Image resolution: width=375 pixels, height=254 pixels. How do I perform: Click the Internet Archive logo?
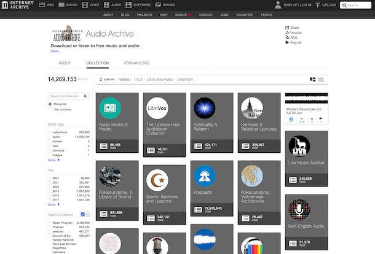17,5
